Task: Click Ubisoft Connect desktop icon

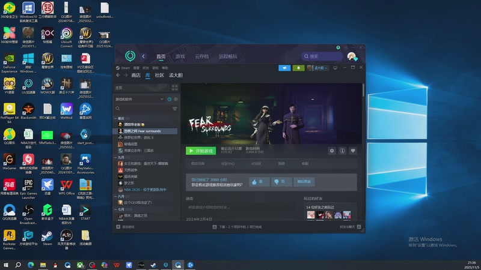Action: click(66, 38)
